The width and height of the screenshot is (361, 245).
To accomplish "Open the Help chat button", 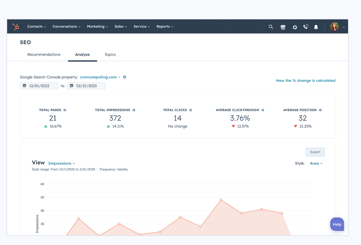I will [337, 224].
